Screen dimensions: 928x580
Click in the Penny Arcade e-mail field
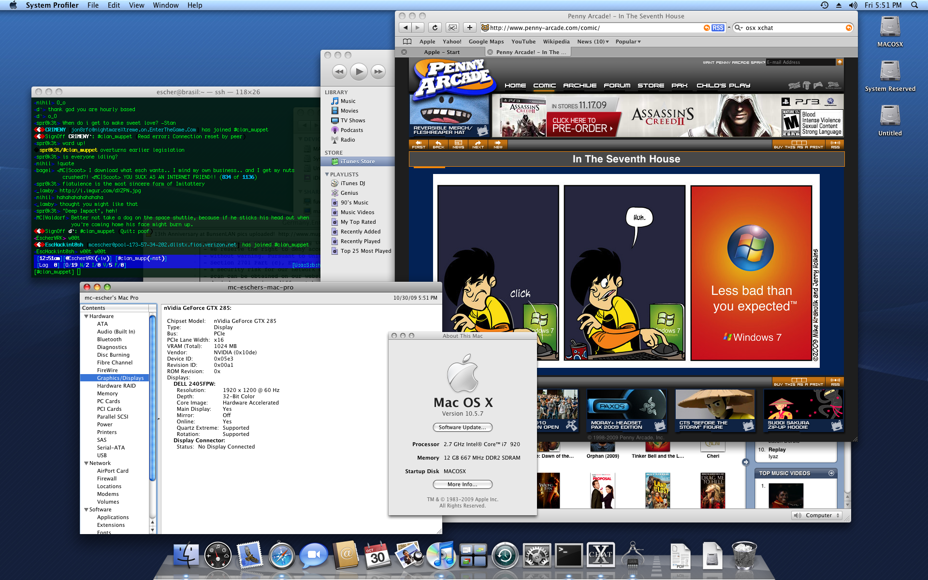point(800,62)
